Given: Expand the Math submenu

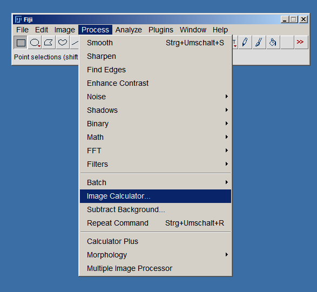Looking at the screenshot, I should pyautogui.click(x=156, y=137).
